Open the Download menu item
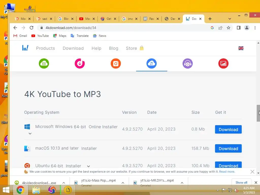This screenshot has height=195, width=260. tap(73, 48)
